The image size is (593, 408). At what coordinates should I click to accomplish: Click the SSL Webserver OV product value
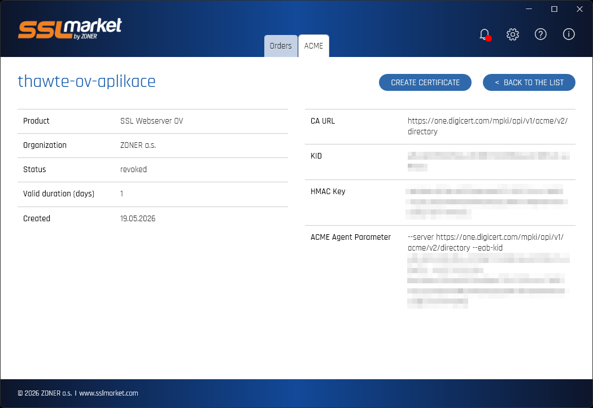pyautogui.click(x=152, y=121)
